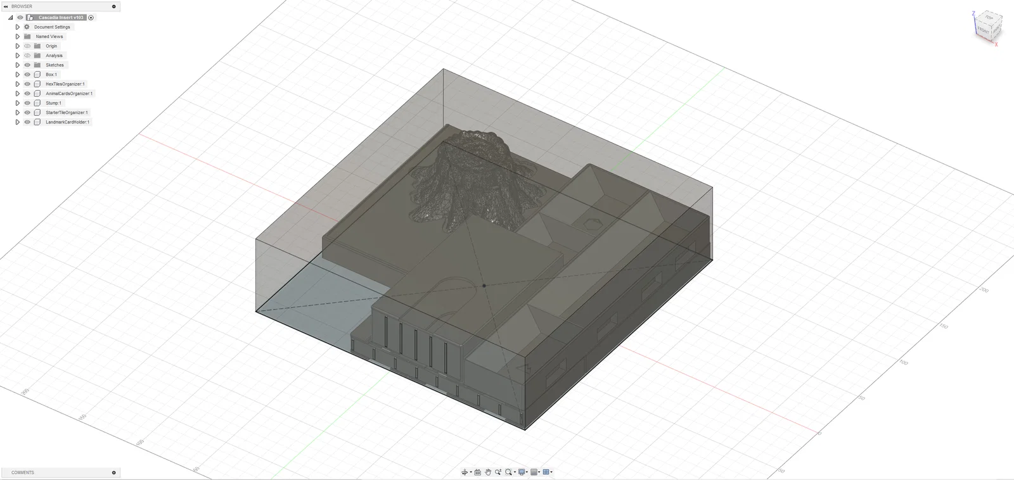Open the Viewports layout menu
The height and width of the screenshot is (480, 1014).
pos(546,472)
